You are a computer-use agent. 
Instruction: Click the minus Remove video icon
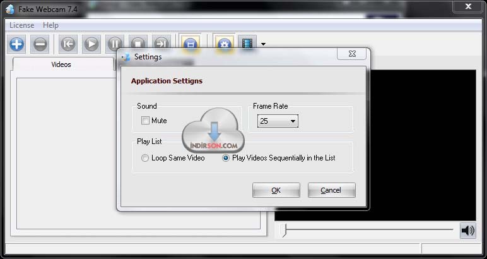click(x=40, y=44)
